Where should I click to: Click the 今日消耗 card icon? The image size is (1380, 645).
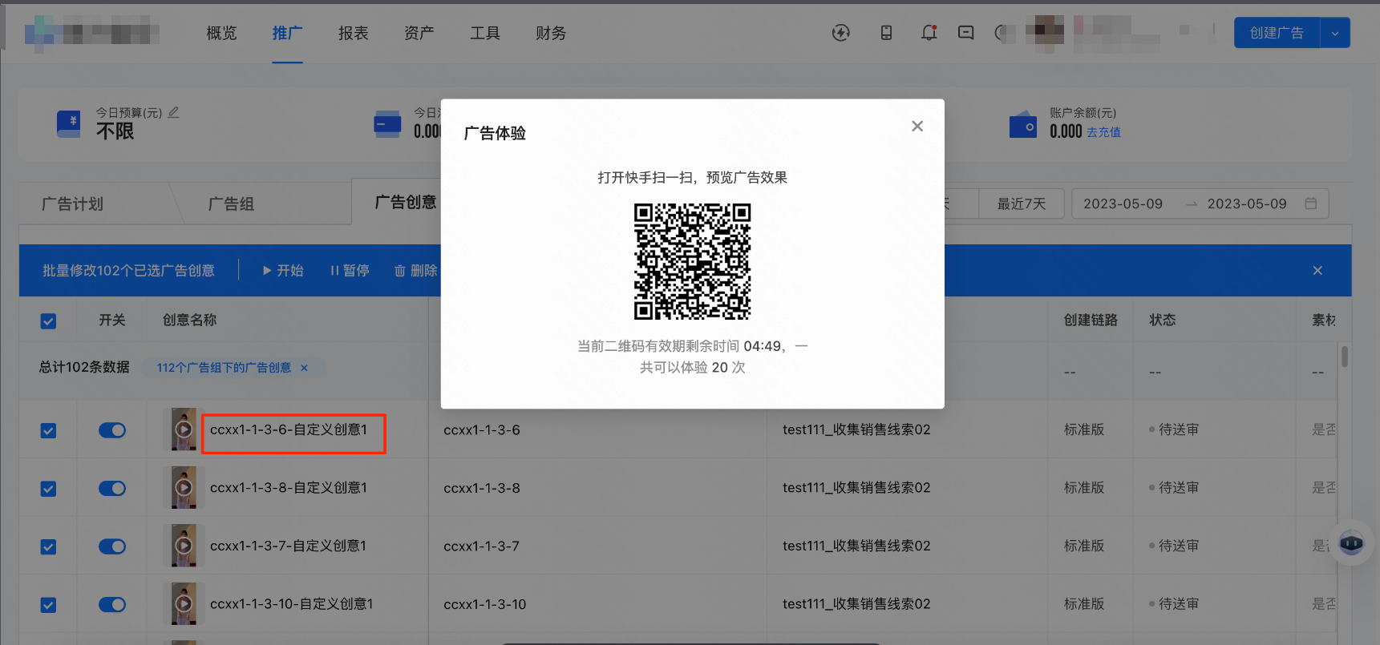point(387,124)
